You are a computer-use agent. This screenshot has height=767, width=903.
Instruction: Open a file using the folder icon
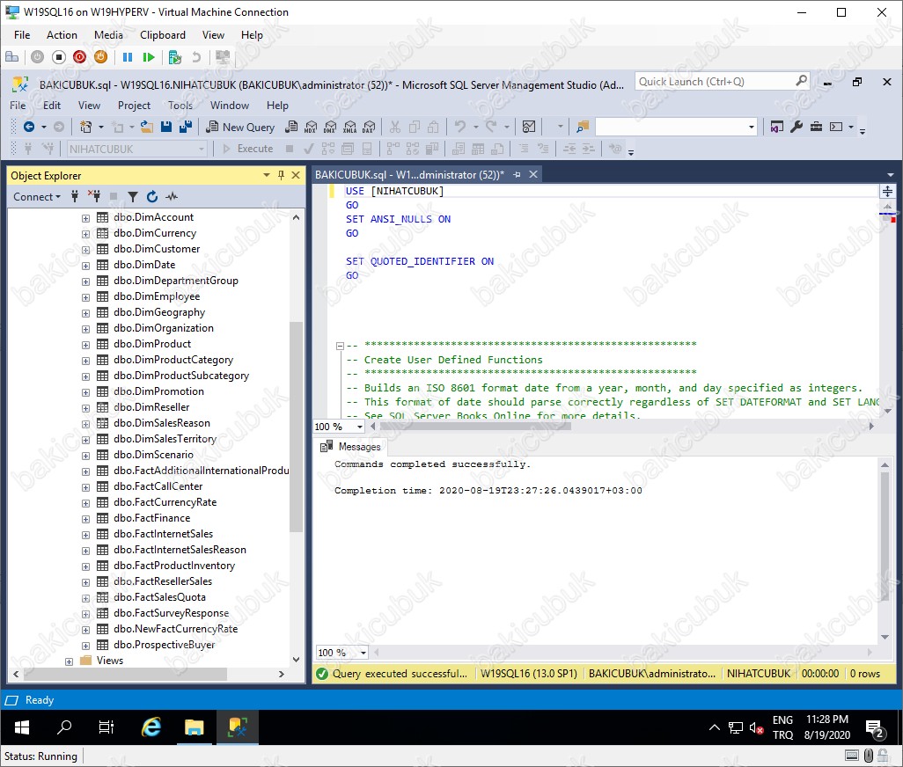click(147, 127)
